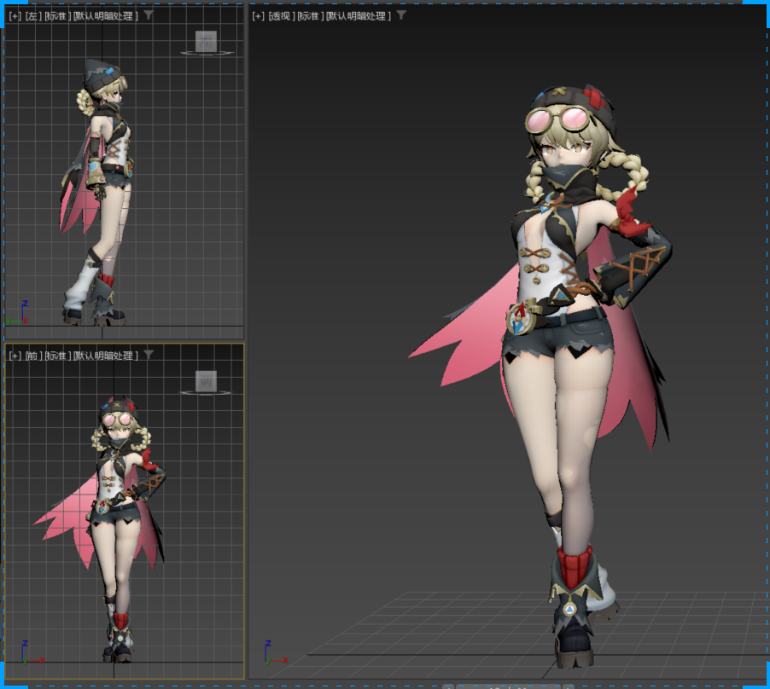Viewport: 770px width, 689px height.
Task: Open the [+] general menu in Front viewport
Action: (x=15, y=356)
